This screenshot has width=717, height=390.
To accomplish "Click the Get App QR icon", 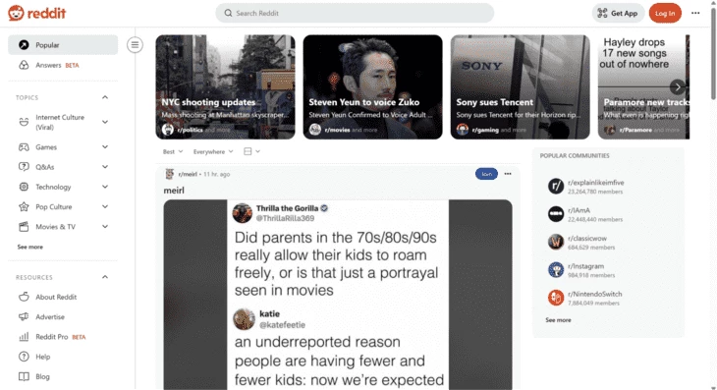I will pos(603,13).
